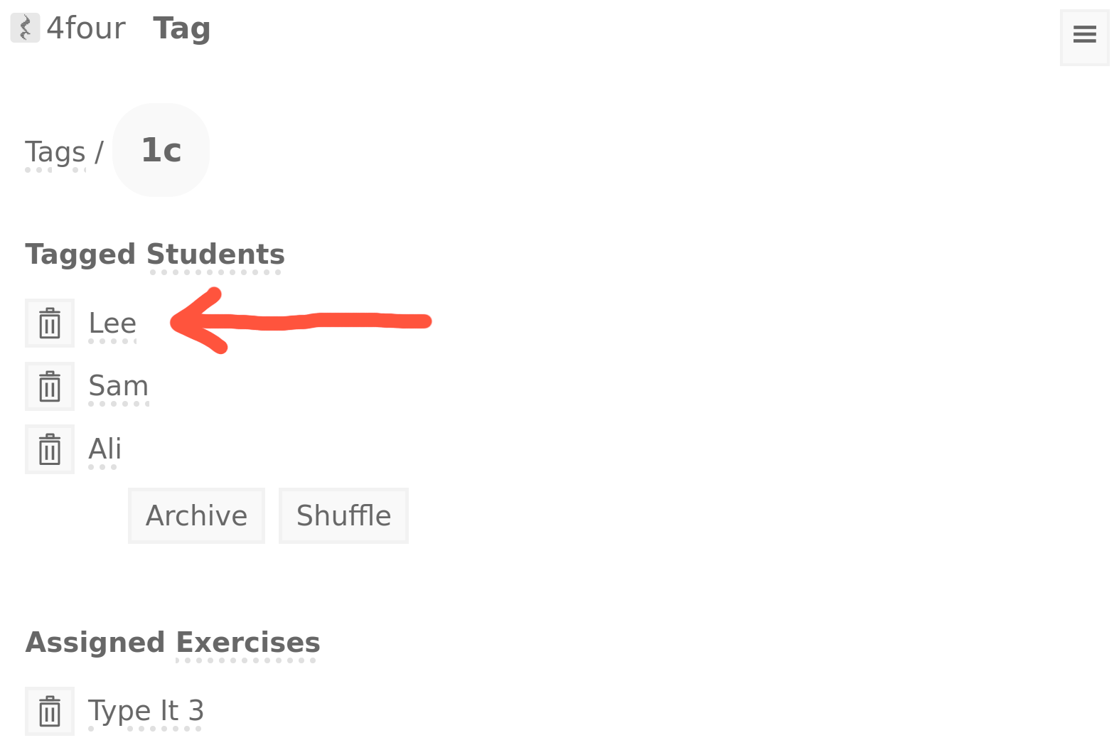1119x755 pixels.
Task: Open student Sam's page
Action: (118, 387)
